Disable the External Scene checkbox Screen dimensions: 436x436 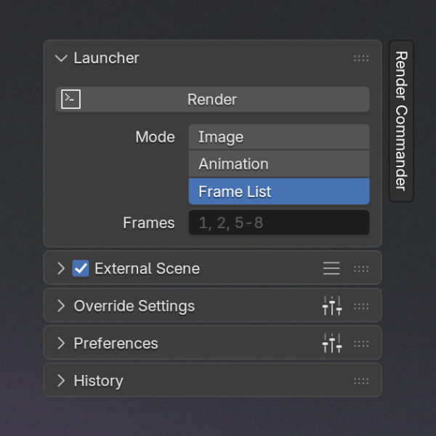tap(81, 268)
